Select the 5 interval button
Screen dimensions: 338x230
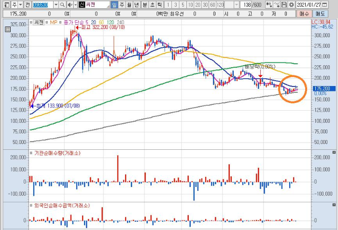point(183,4)
